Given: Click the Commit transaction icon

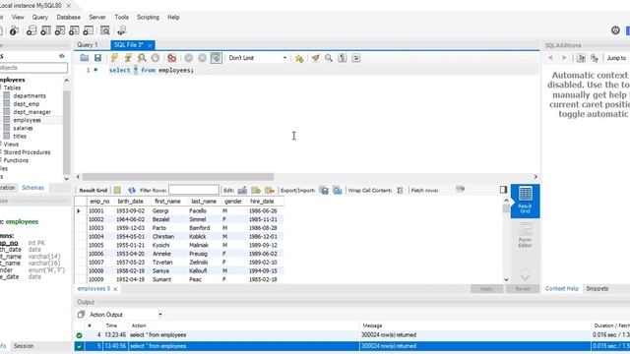Looking at the screenshot, I should (188, 58).
